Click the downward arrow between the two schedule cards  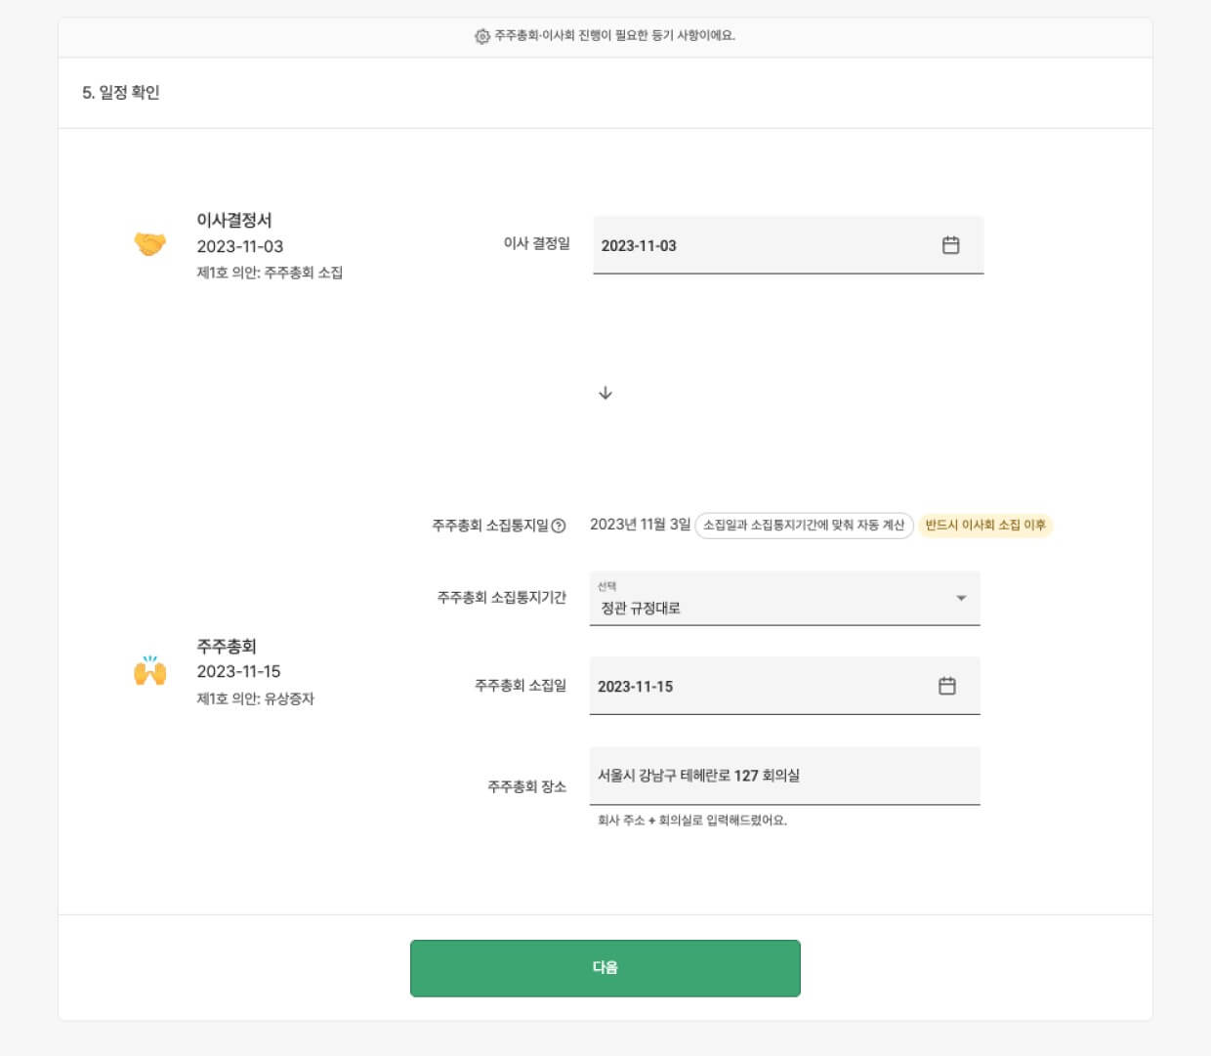pyautogui.click(x=605, y=393)
